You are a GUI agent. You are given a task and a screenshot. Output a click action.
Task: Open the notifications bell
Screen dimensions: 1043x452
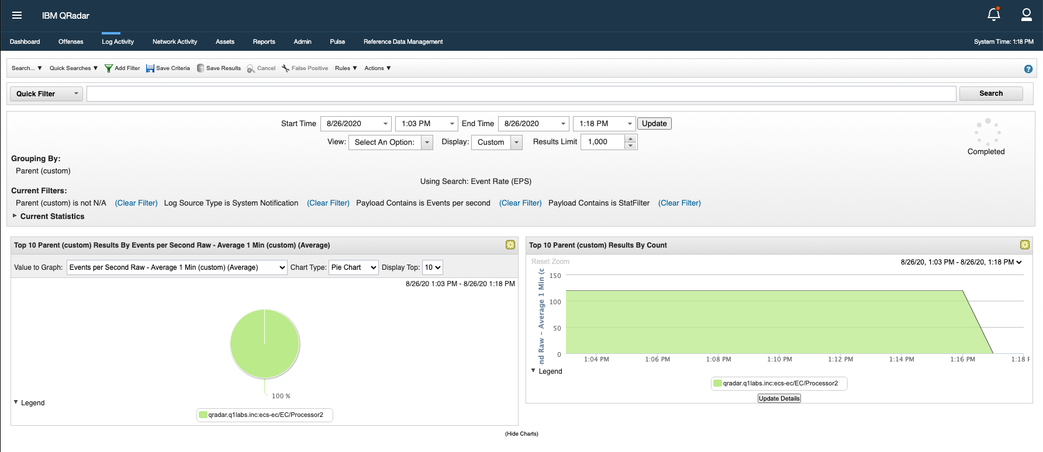tap(994, 14)
